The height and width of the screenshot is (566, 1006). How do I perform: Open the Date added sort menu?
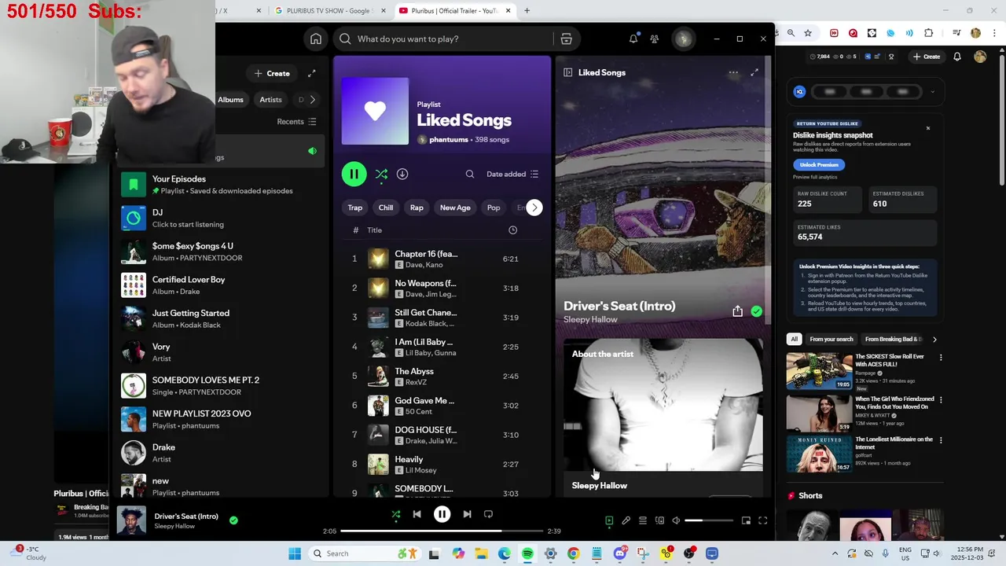(512, 175)
